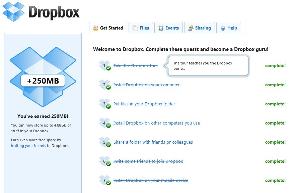298x193 pixels.
Task: Click the 'Welcome to Dropbox' quests heading
Action: (x=181, y=49)
